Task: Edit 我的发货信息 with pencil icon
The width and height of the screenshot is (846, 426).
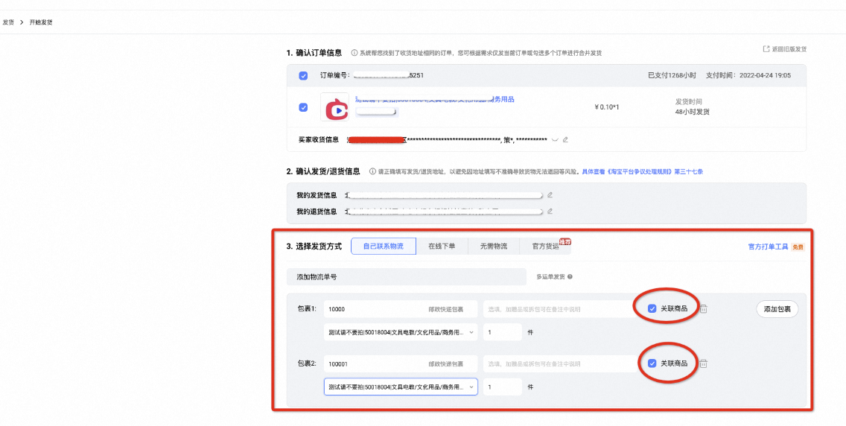Action: coord(550,195)
